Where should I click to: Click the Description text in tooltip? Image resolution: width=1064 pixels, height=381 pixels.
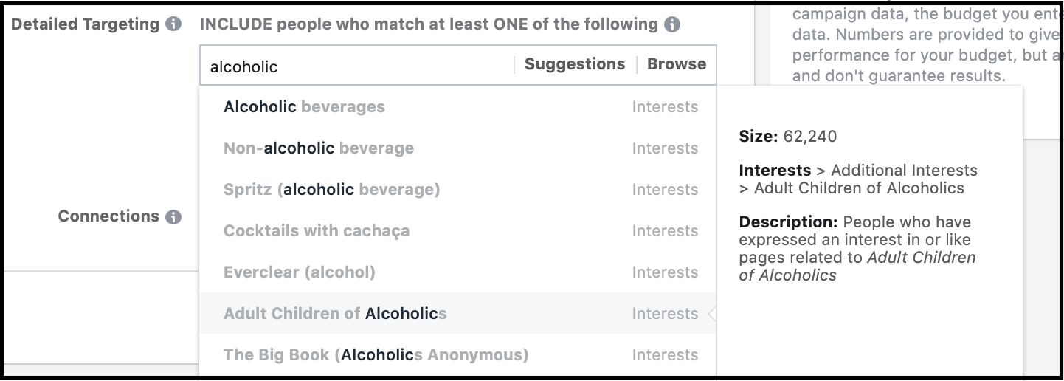[x=857, y=249]
